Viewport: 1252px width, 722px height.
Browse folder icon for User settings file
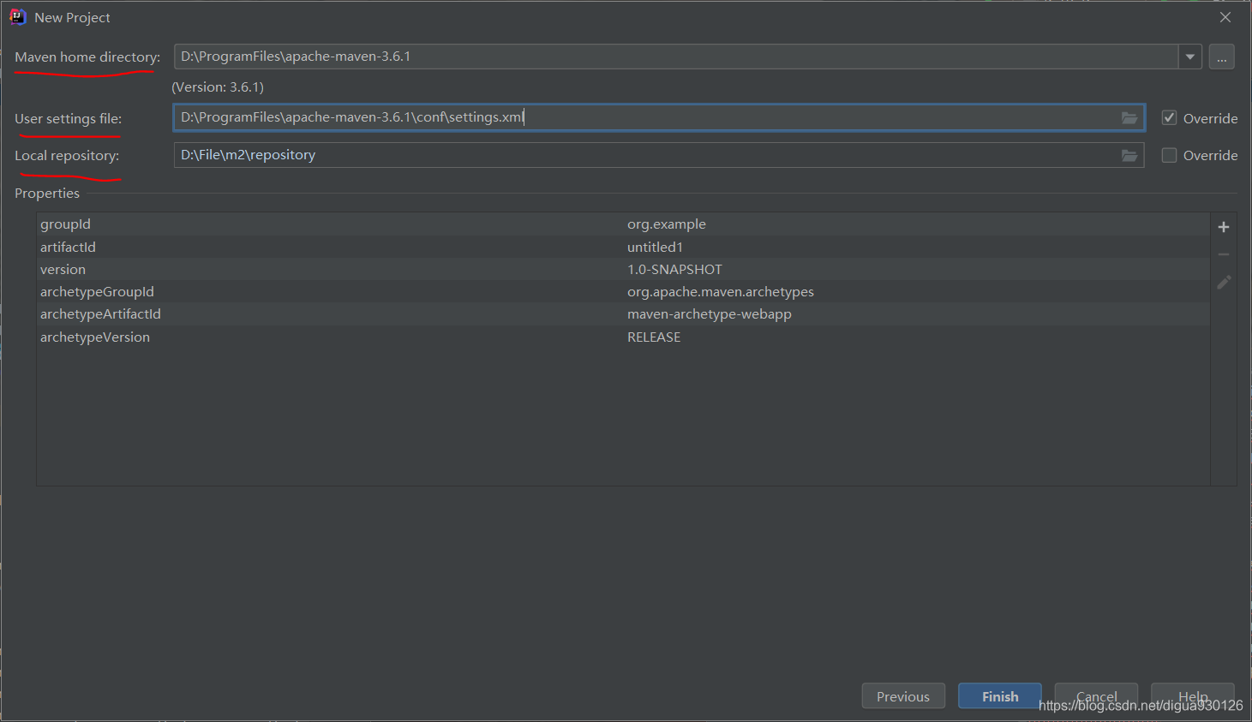click(1129, 117)
